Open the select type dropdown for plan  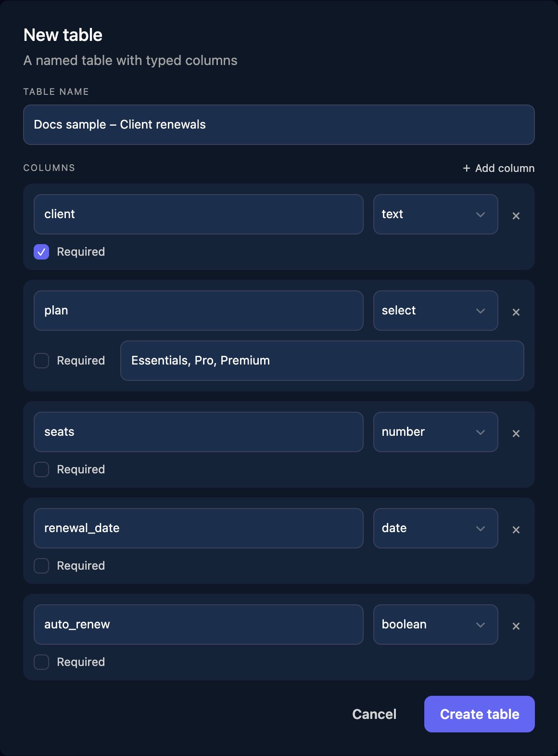(436, 311)
